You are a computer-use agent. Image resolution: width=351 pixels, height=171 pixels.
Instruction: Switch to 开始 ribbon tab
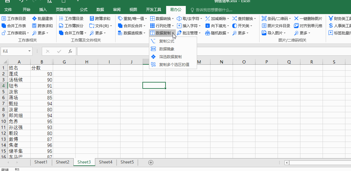(27, 10)
